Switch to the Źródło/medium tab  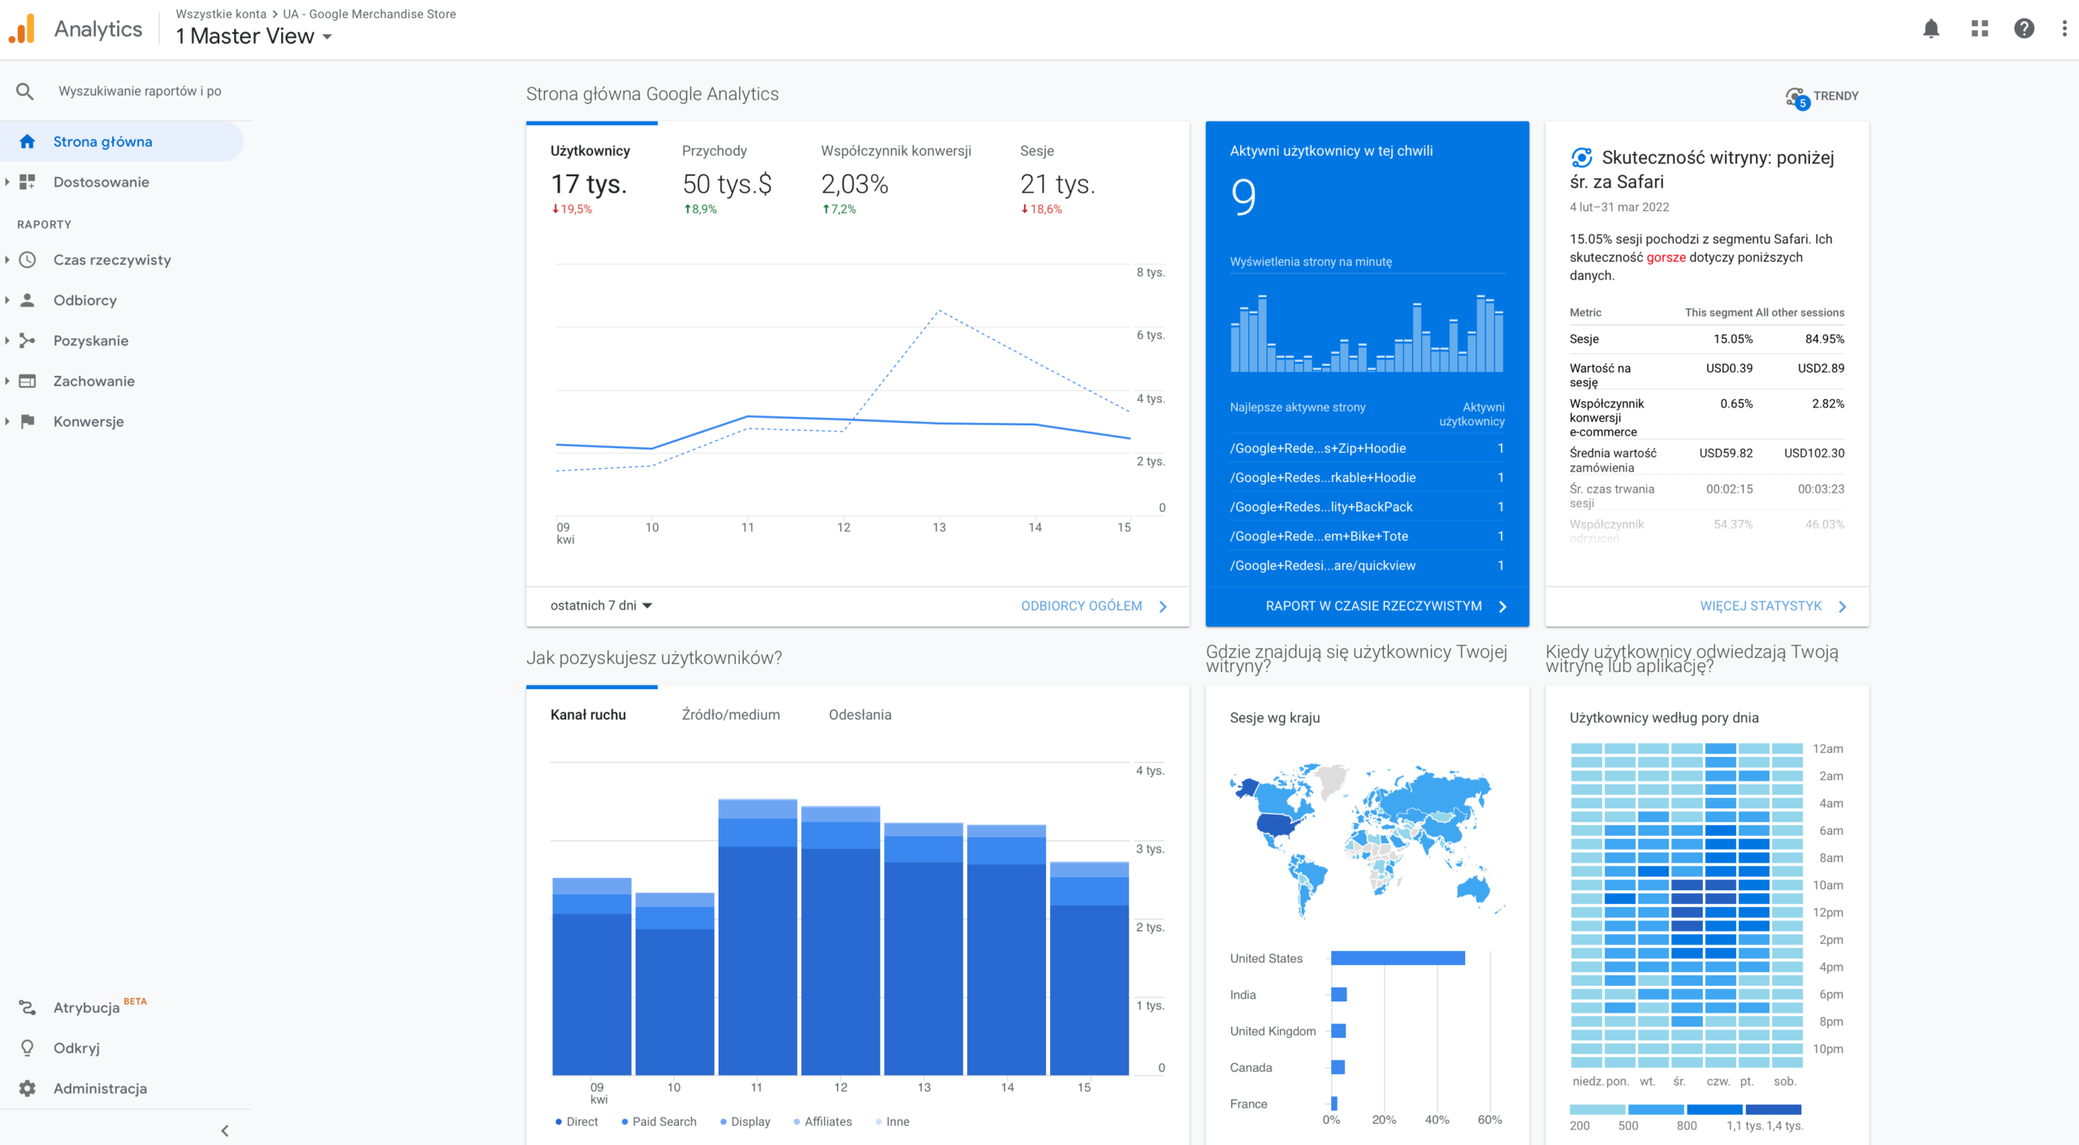pyautogui.click(x=731, y=715)
